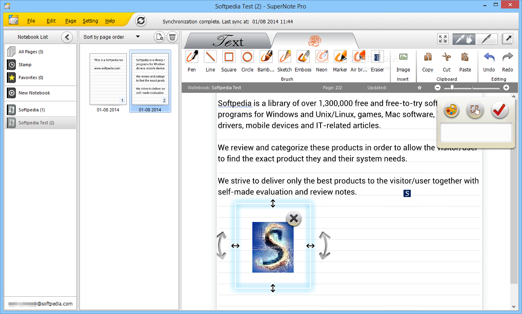Switch to the Text tab

click(228, 41)
